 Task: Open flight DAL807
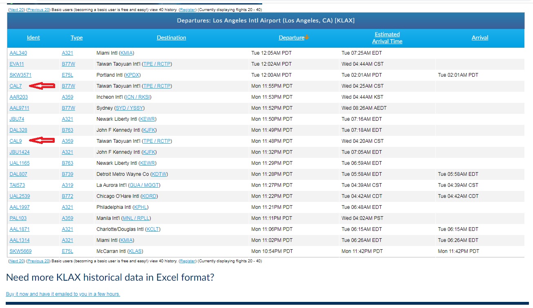click(18, 174)
